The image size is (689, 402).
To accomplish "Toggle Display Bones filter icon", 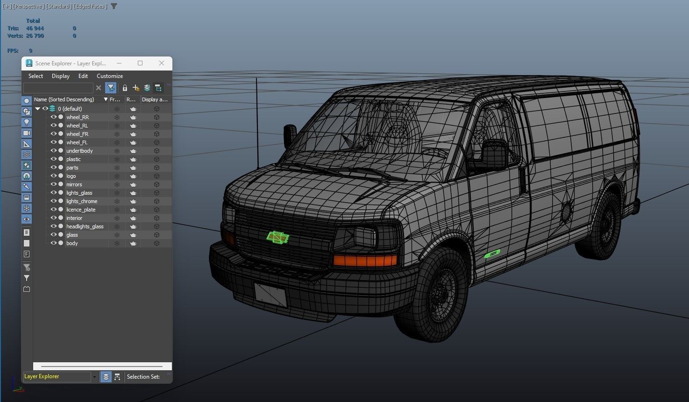I will (27, 187).
